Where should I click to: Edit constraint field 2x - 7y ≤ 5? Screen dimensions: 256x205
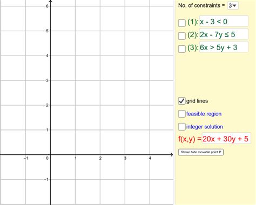click(224, 35)
